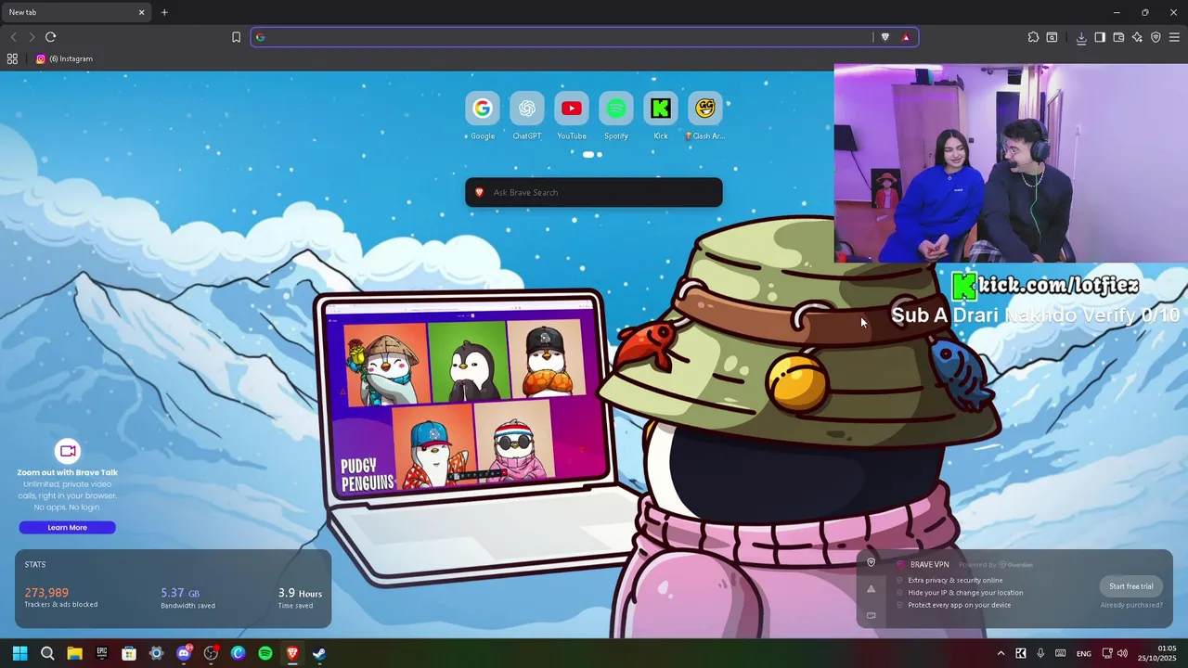Screen dimensions: 1188x668
Task: Click the Brave Talk camera icon
Action: click(x=68, y=451)
